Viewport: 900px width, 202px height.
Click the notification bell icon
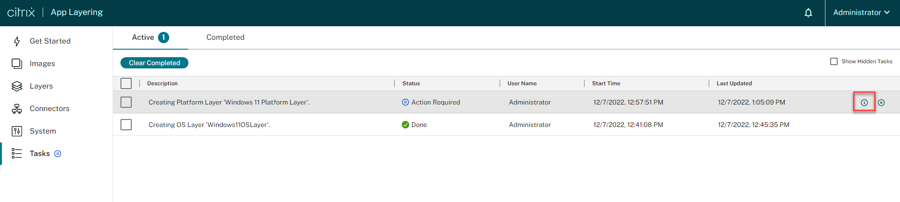[x=808, y=13]
